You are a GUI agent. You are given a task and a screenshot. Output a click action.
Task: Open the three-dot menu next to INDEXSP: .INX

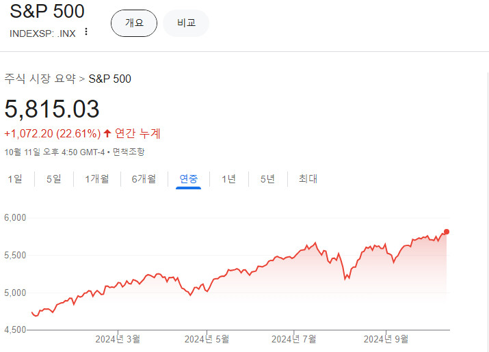click(86, 32)
